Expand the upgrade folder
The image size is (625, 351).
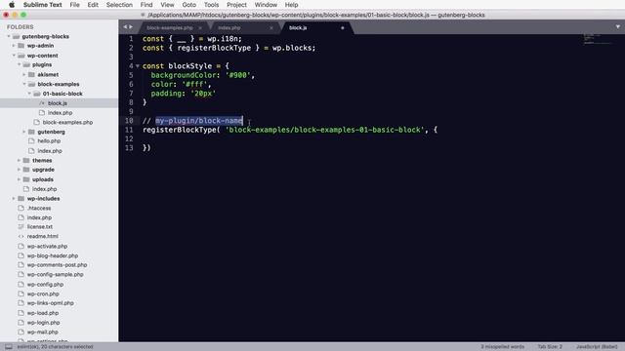pyautogui.click(x=19, y=170)
